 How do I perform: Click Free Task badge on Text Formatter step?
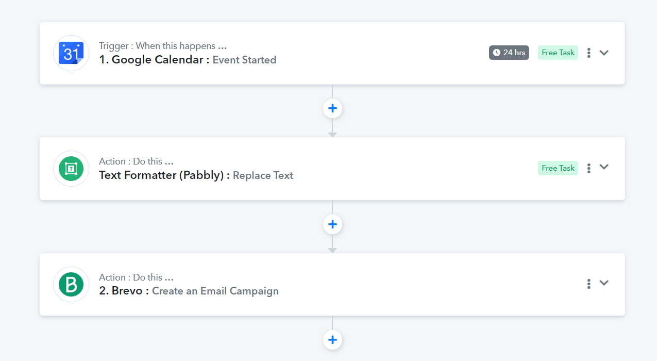(x=558, y=168)
